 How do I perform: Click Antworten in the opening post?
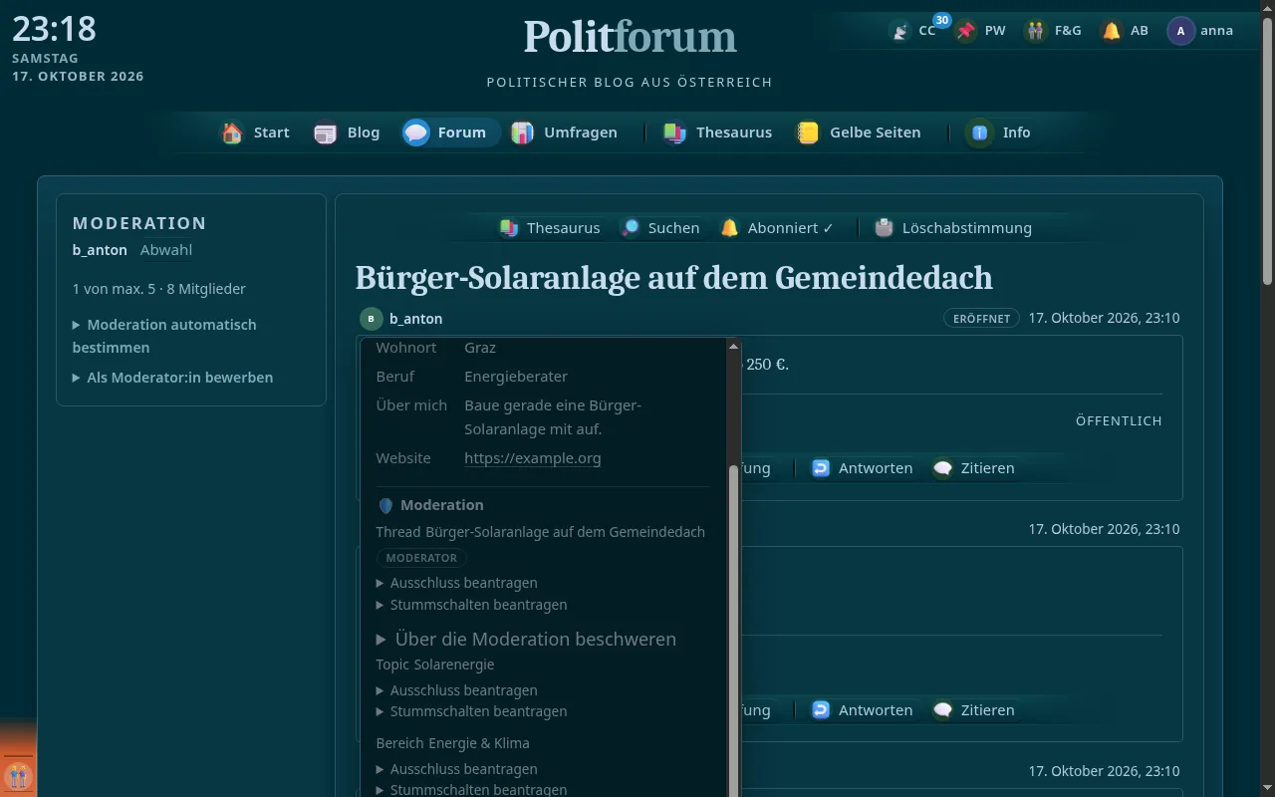click(863, 468)
